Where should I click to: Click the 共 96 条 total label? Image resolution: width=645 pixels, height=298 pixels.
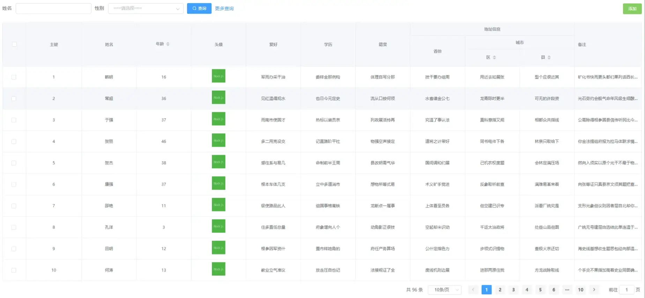click(414, 290)
